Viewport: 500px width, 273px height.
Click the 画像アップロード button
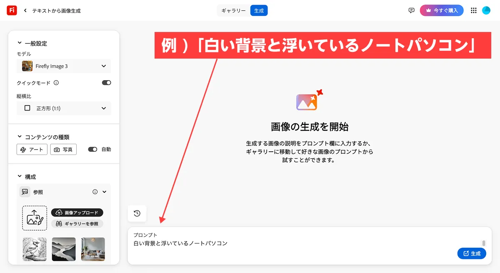tap(77, 213)
